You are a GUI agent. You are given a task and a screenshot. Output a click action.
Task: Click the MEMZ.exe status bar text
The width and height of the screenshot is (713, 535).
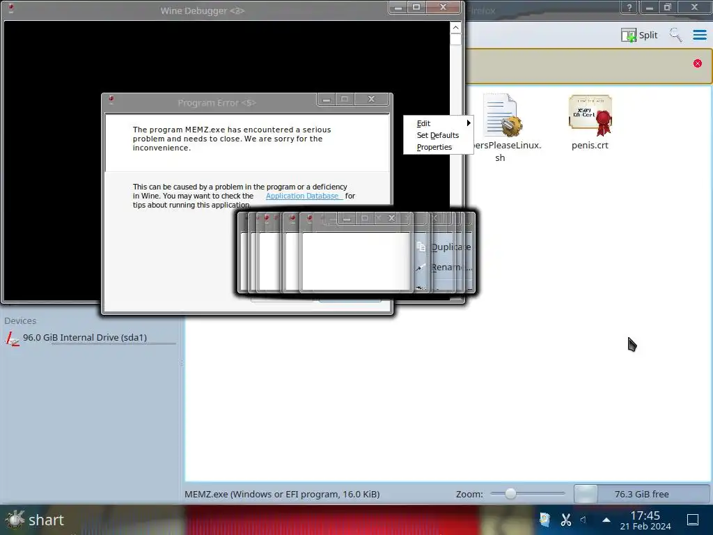(x=282, y=494)
